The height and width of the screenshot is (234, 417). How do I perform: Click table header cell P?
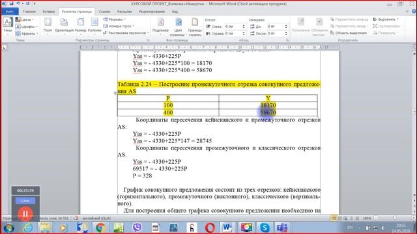[168, 98]
